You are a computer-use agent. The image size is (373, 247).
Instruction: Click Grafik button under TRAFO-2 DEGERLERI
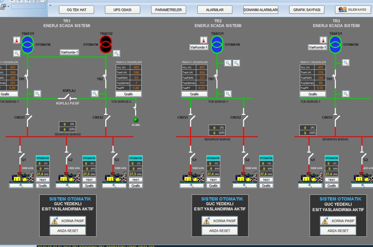[129, 94]
